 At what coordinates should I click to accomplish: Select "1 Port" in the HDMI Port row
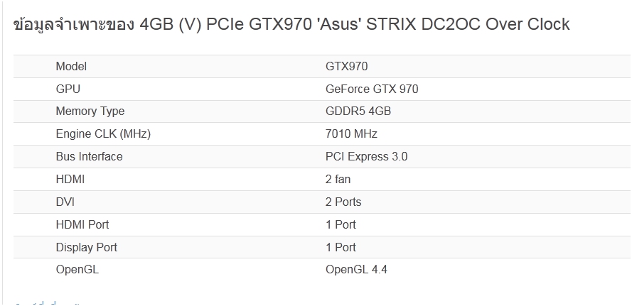tap(341, 225)
